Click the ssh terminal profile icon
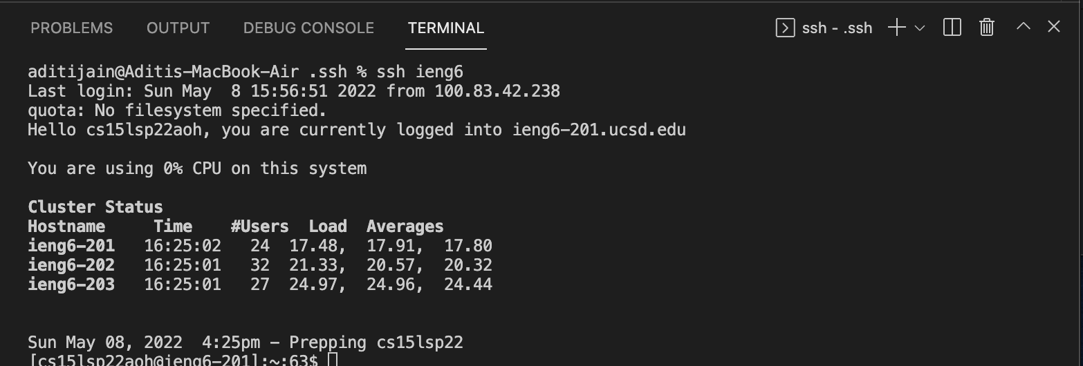The height and width of the screenshot is (366, 1083). (785, 28)
